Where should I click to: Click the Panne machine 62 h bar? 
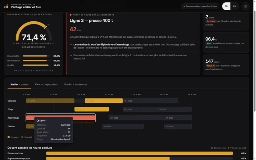pos(139,153)
